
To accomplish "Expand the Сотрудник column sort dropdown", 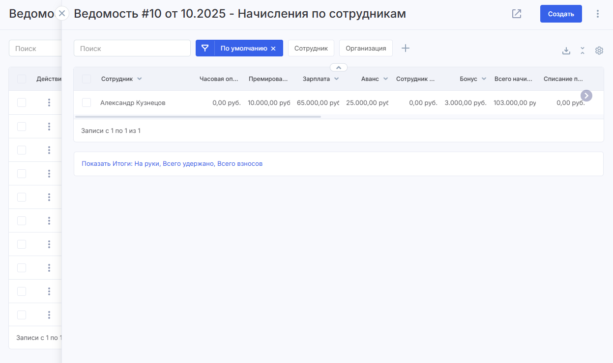I will [x=140, y=79].
